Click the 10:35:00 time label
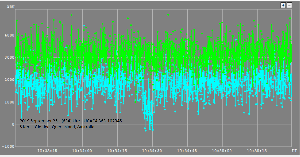The image size is (300, 157). pos(222,151)
